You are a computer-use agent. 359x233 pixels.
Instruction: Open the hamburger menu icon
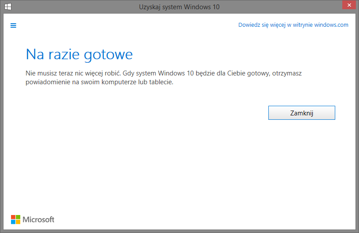click(13, 25)
